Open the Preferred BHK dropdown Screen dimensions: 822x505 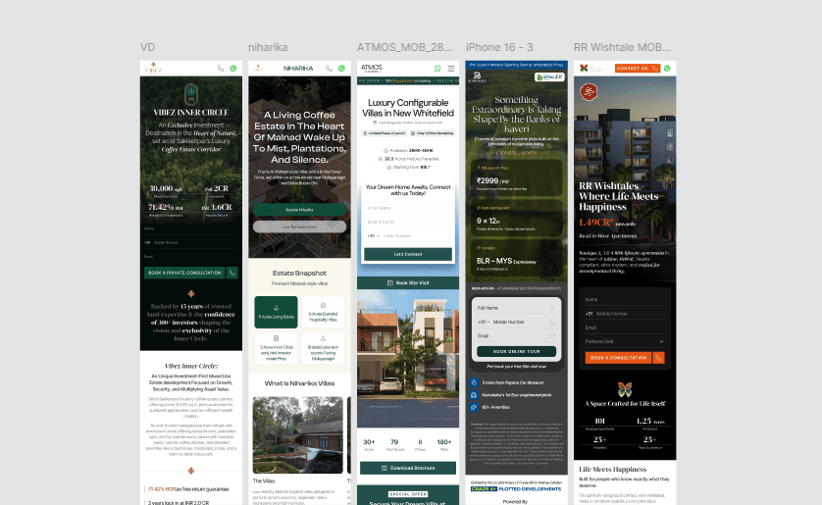(x=625, y=341)
